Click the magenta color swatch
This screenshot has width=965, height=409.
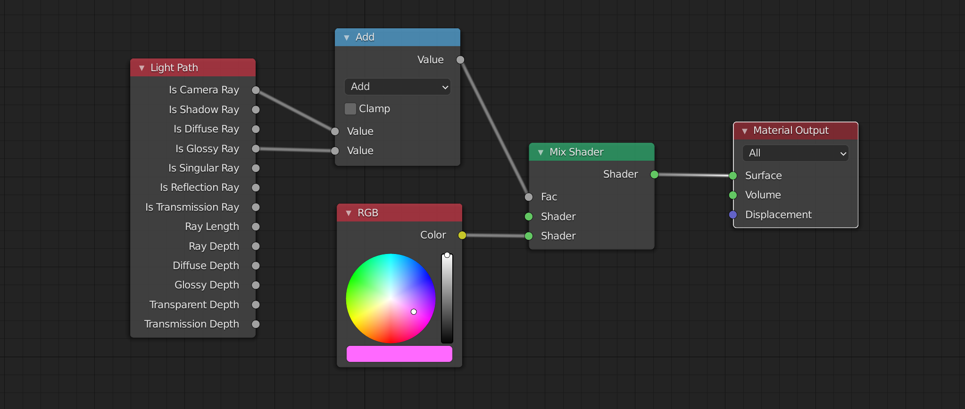click(399, 354)
